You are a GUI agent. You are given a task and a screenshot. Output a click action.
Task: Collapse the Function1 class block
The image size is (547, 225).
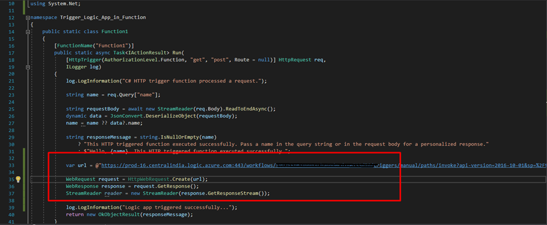pos(28,32)
